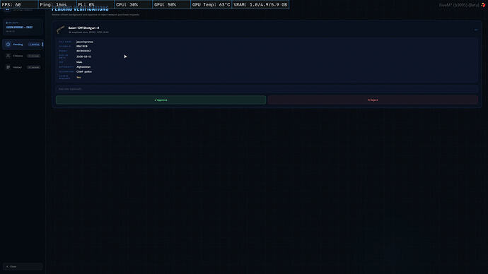Click the GPU: 50% overlay readout
This screenshot has width=488, height=274.
click(x=171, y=5)
